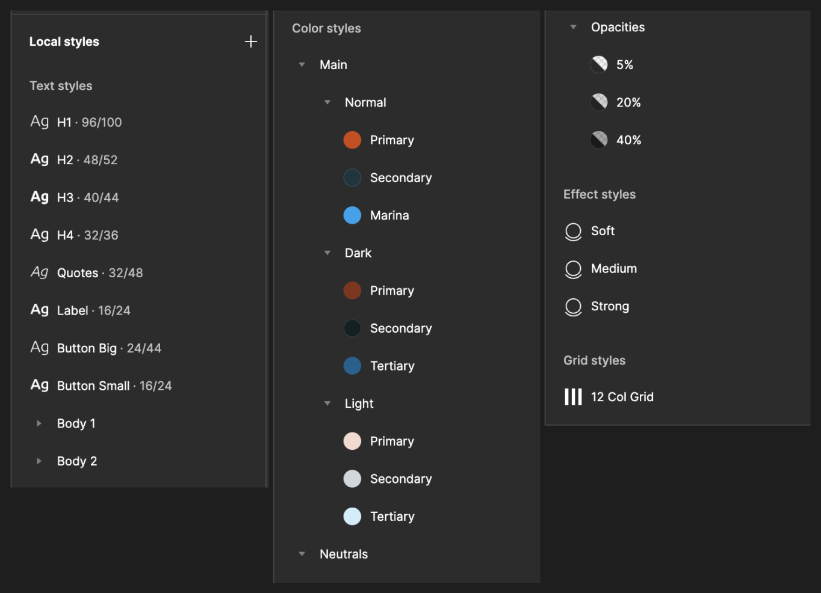This screenshot has height=593, width=821.
Task: Select the Button Big 24/44 text style
Action: 109,348
